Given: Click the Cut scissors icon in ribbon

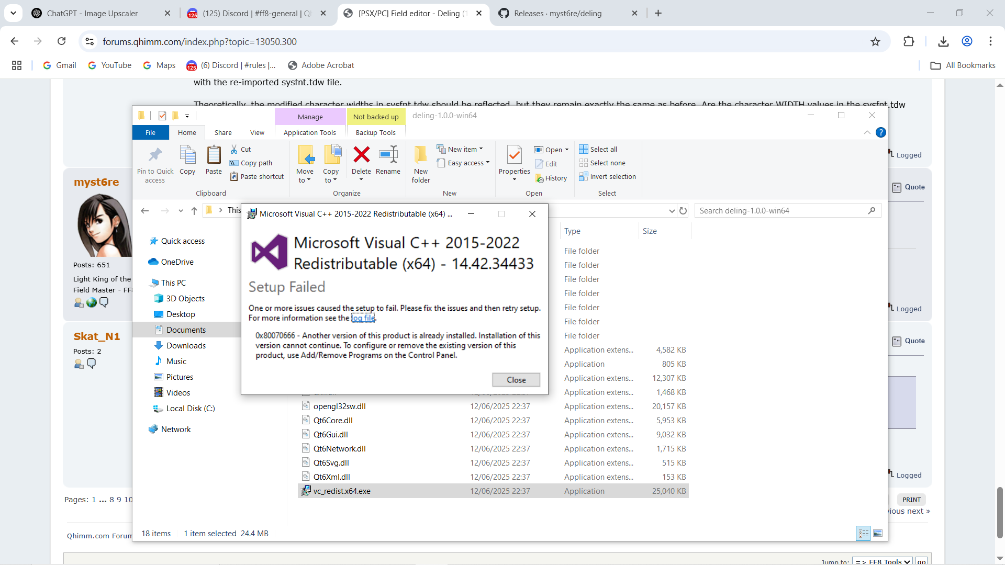Looking at the screenshot, I should 234,150.
